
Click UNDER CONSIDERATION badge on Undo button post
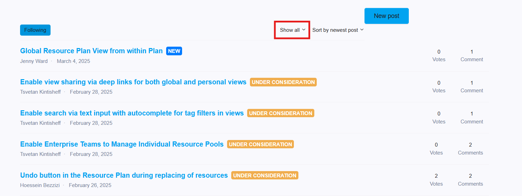[265, 175]
